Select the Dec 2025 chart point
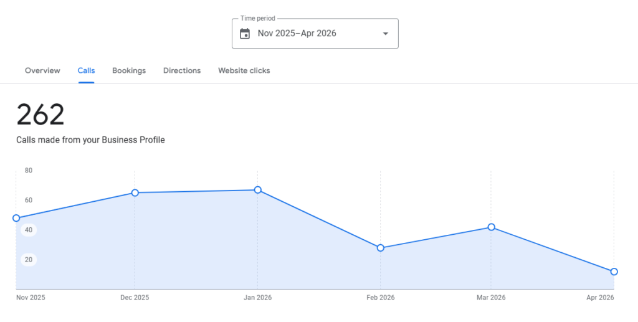The width and height of the screenshot is (638, 322). click(135, 192)
